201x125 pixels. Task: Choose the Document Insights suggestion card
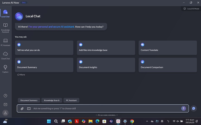(x=106, y=65)
